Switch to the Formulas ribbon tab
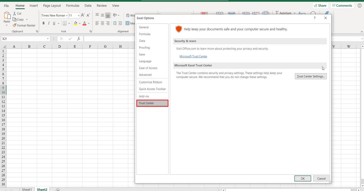 (72, 5)
